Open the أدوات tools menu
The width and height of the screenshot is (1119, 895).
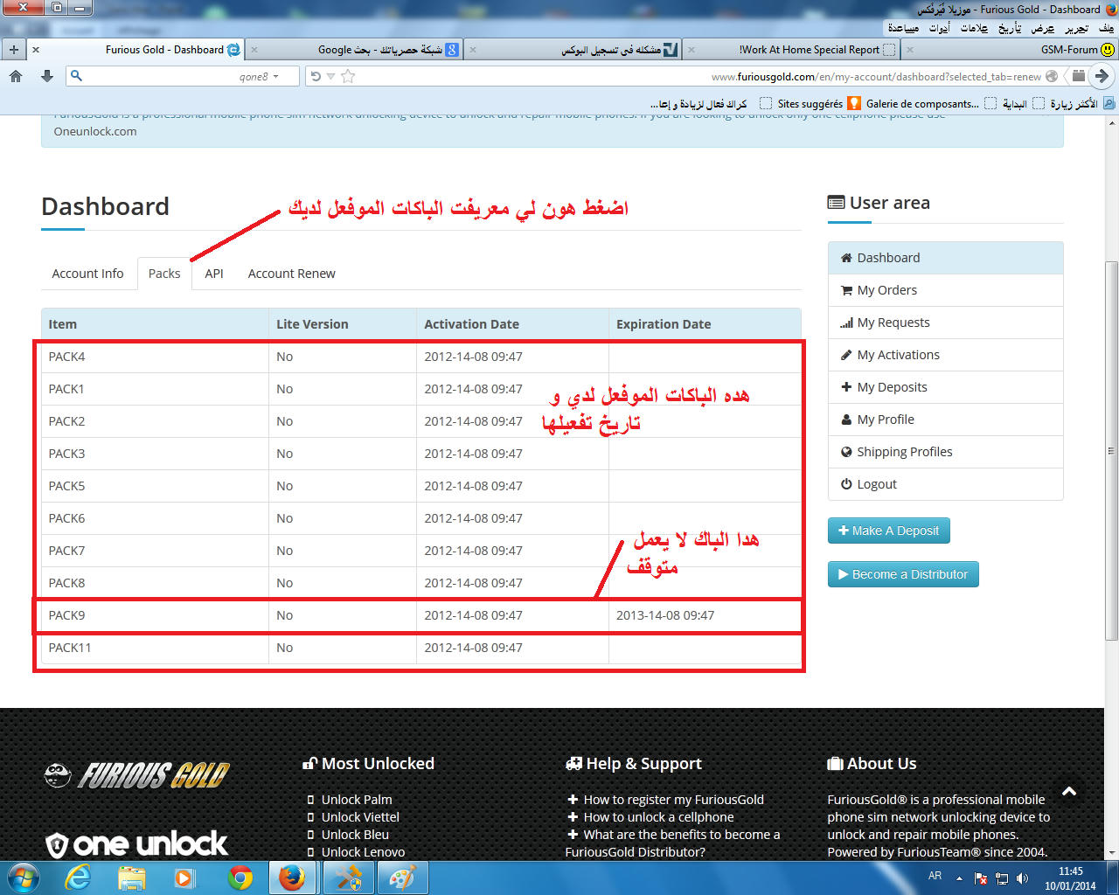pos(940,28)
